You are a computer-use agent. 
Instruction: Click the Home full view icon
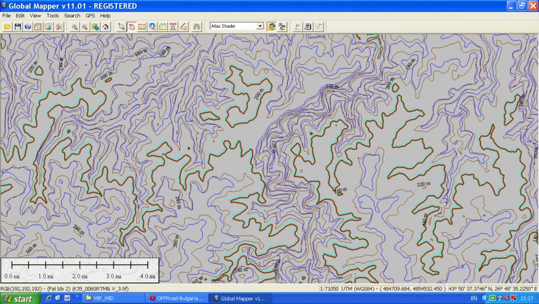105,26
